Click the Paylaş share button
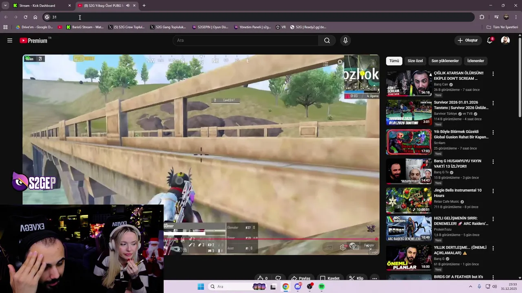Viewport: 522px width, 293px height. point(301,278)
